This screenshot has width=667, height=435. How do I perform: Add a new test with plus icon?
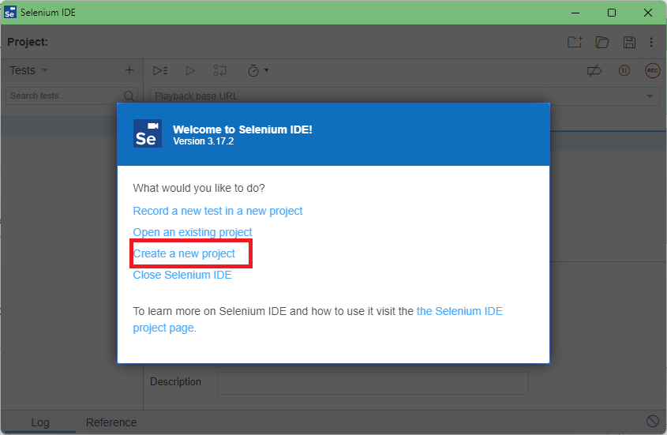[129, 70]
